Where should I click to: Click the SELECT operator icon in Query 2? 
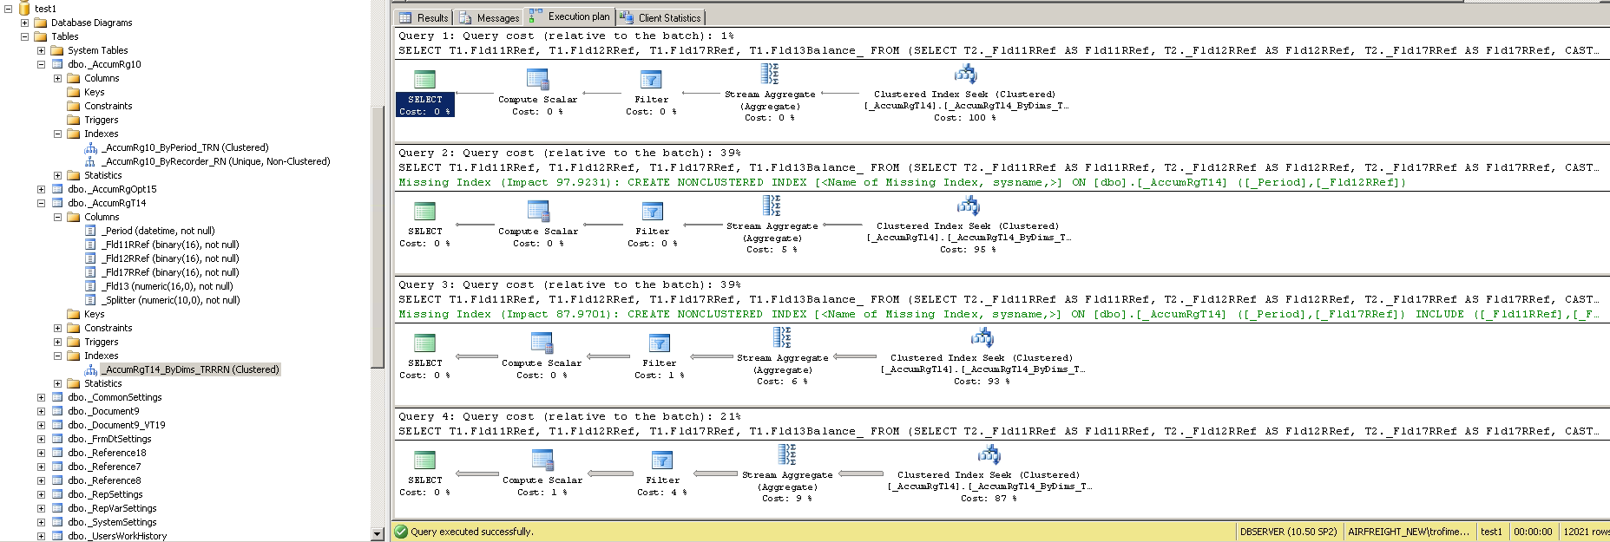tap(424, 212)
